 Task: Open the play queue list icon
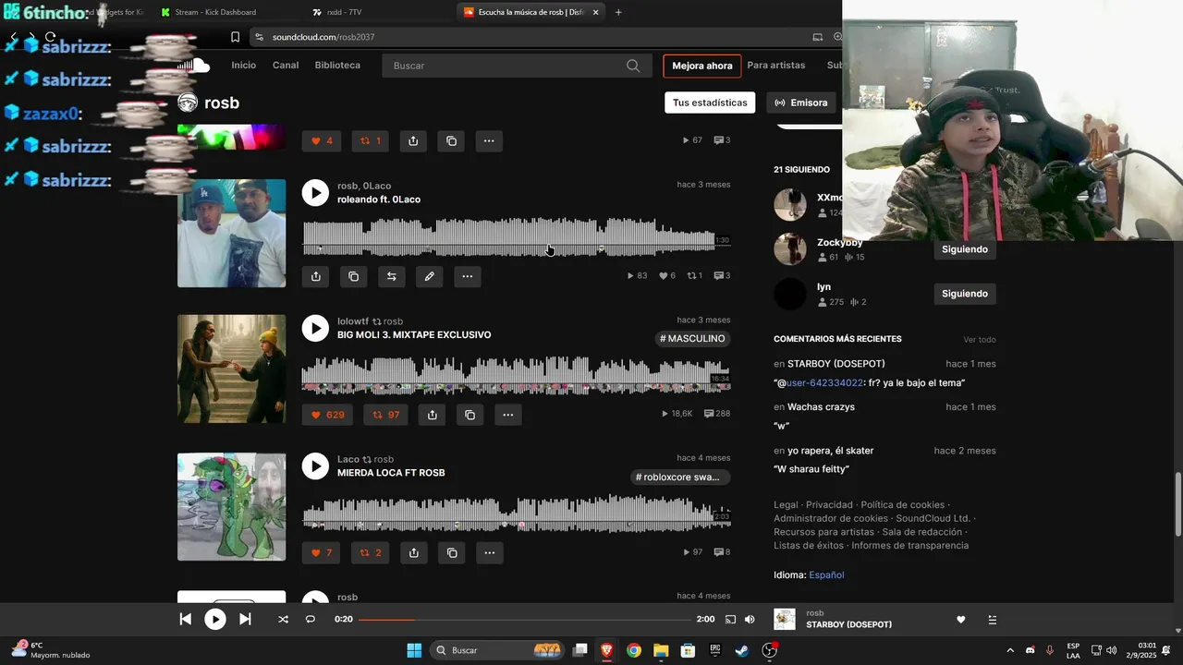pyautogui.click(x=993, y=620)
